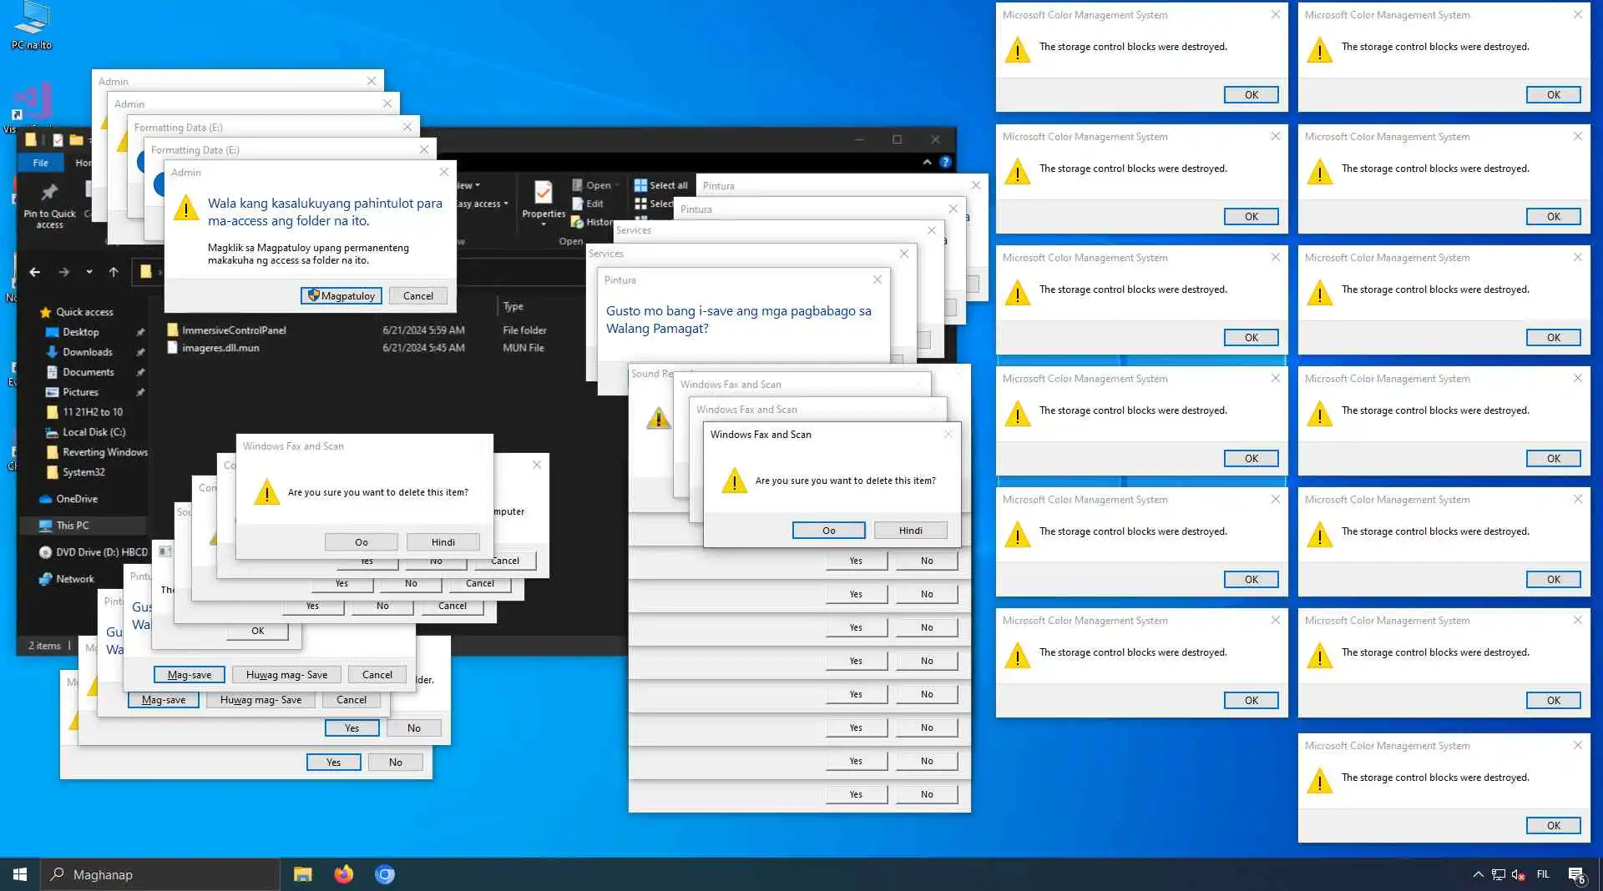Go up one folder level in Explorer
This screenshot has width=1603, height=891.
click(x=114, y=272)
